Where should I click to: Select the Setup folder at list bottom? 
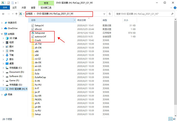[82, 114]
